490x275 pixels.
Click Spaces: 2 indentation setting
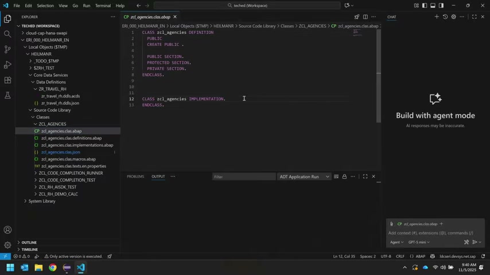tap(368, 256)
